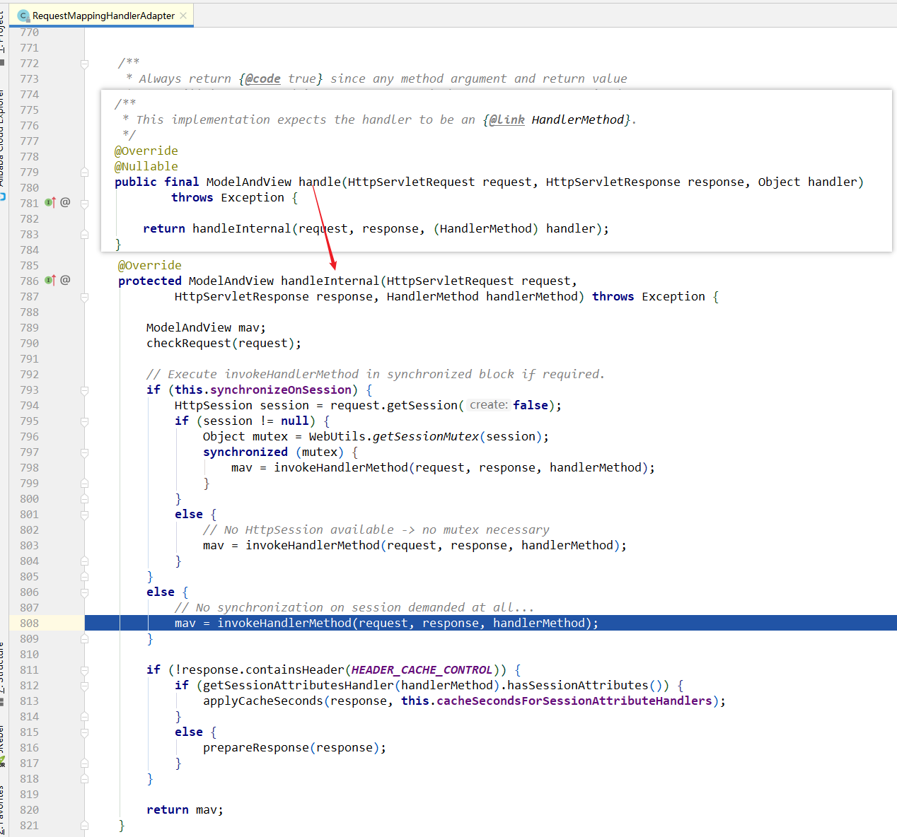Collapse the else block at line 801
This screenshot has width=897, height=837.
84,515
